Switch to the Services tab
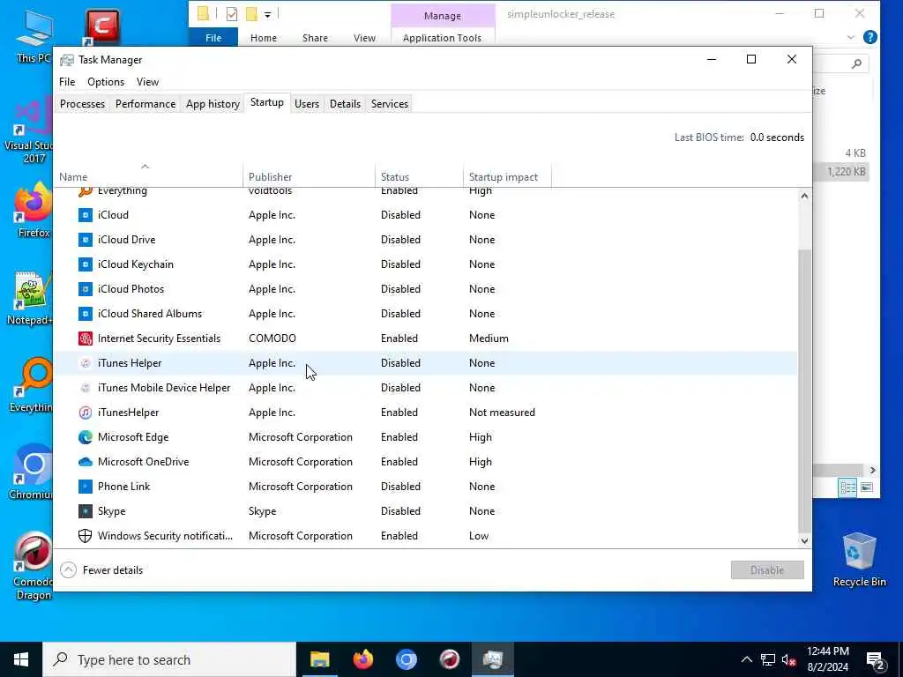 coord(389,104)
